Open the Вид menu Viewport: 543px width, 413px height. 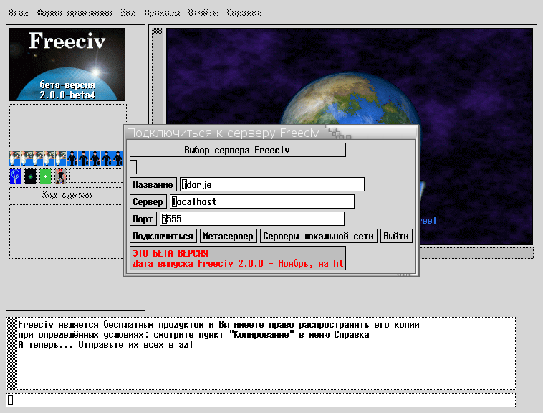(128, 13)
